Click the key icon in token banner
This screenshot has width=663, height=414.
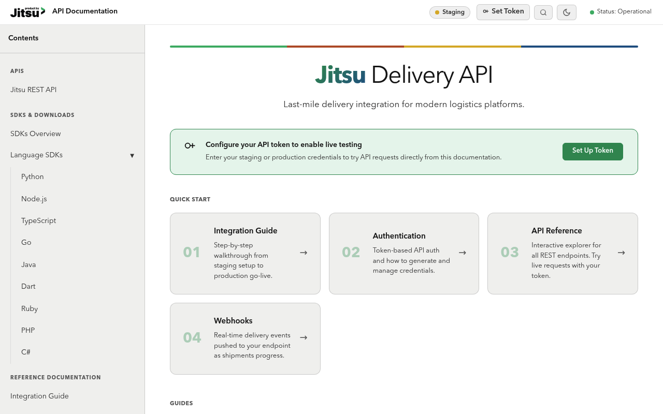(x=190, y=146)
